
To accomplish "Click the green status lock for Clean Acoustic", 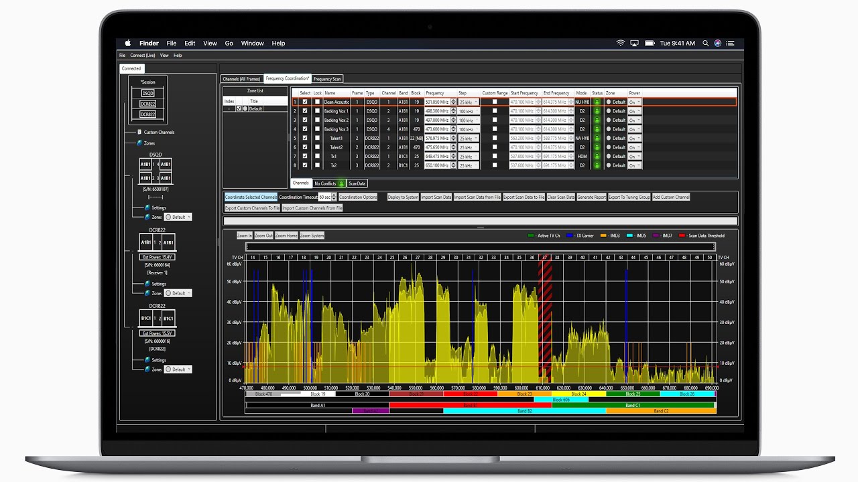I will point(597,102).
